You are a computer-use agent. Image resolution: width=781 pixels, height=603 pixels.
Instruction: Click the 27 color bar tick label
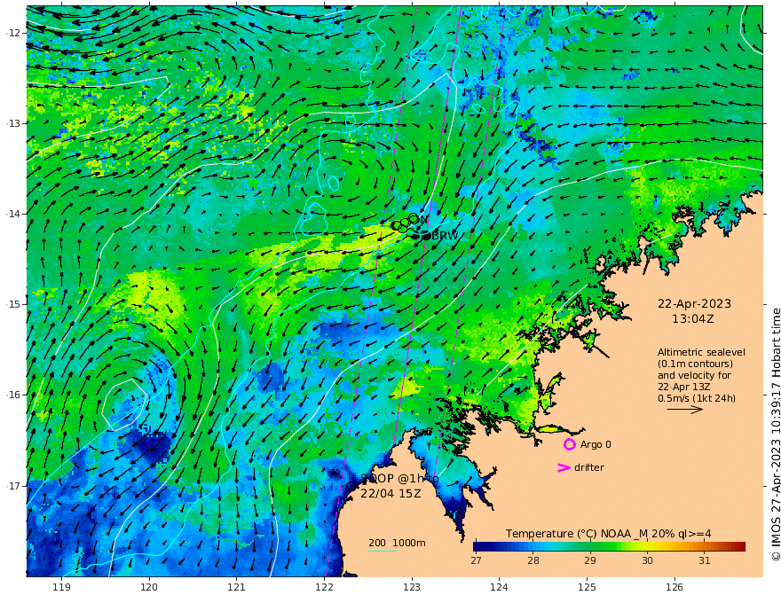[x=477, y=560]
